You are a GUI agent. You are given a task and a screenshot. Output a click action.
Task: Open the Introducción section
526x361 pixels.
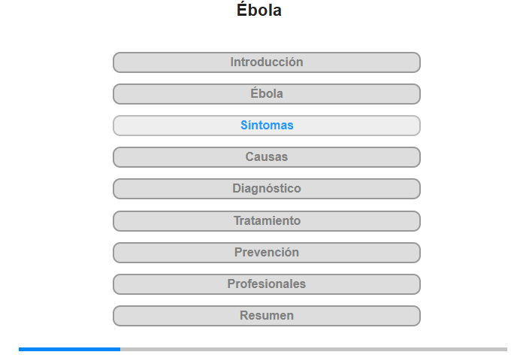click(x=266, y=62)
